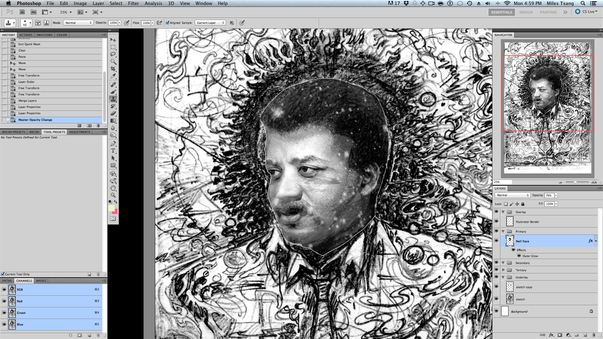
Task: Select the Move tool in toolbox
Action: coord(113,40)
